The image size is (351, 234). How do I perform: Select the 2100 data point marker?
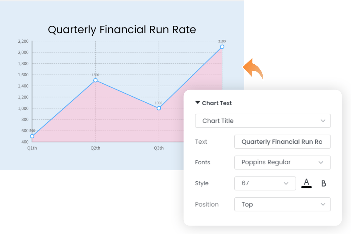click(x=222, y=46)
